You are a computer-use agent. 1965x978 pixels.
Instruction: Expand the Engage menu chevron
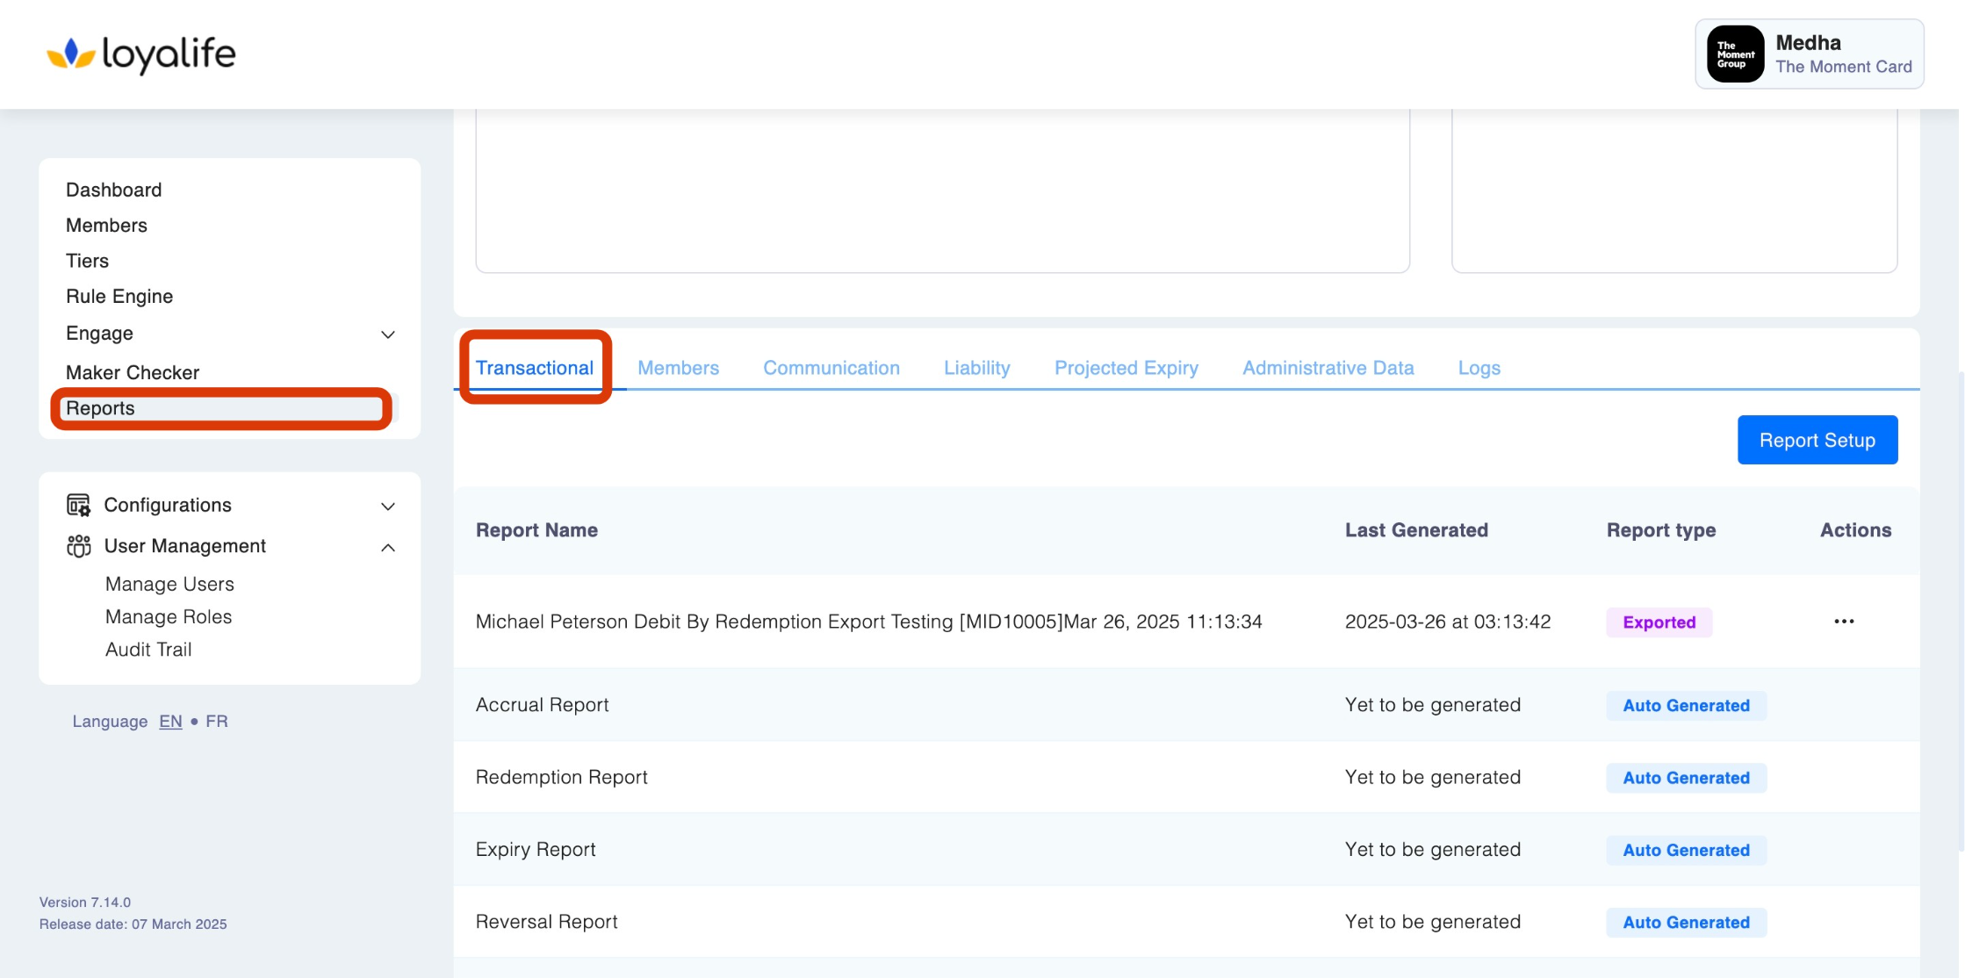(387, 334)
